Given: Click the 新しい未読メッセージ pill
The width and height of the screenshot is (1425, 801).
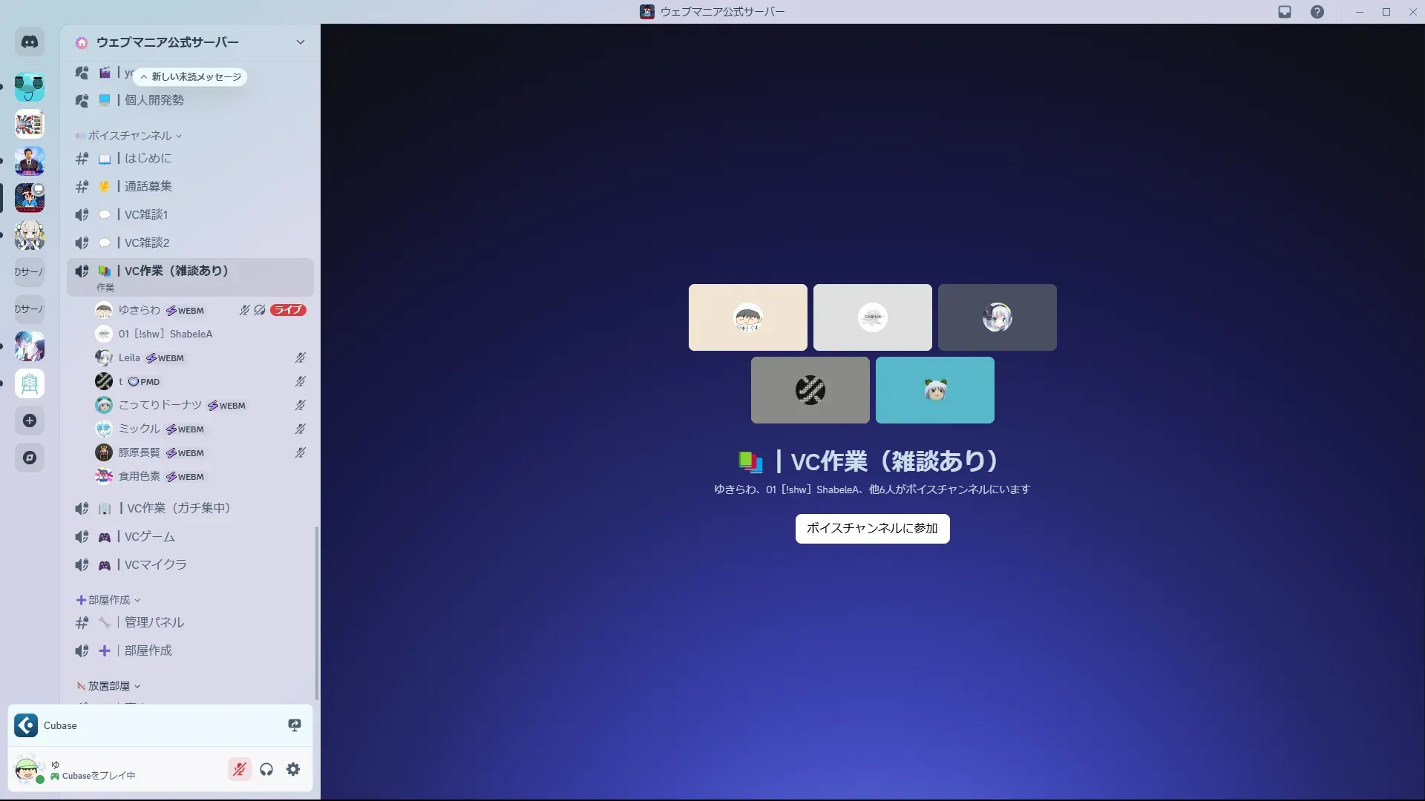Looking at the screenshot, I should coord(191,76).
